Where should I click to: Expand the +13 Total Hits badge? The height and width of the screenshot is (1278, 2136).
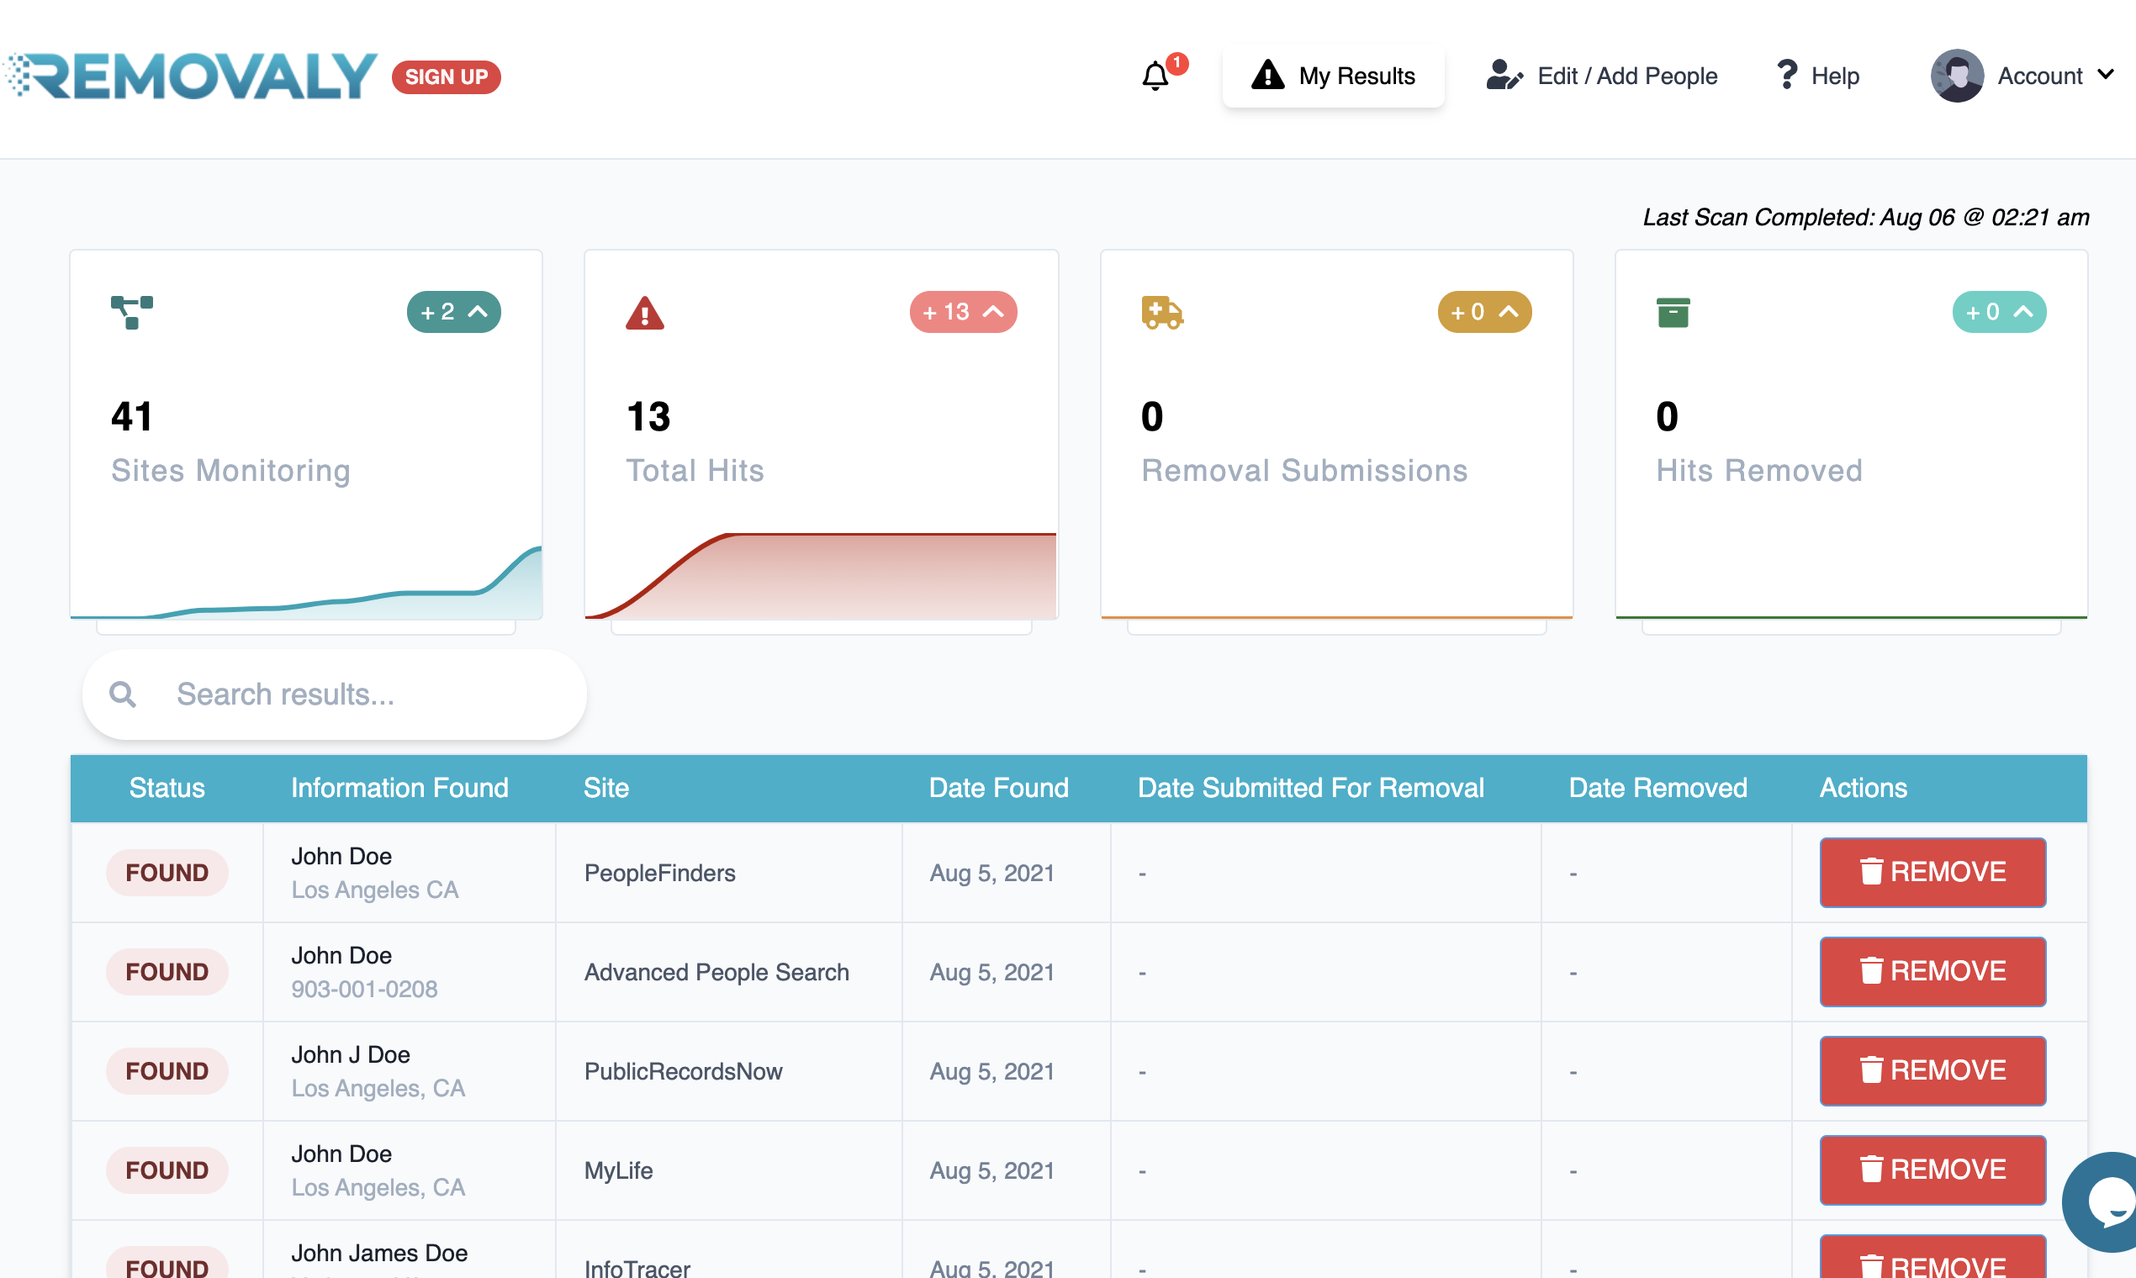point(962,312)
